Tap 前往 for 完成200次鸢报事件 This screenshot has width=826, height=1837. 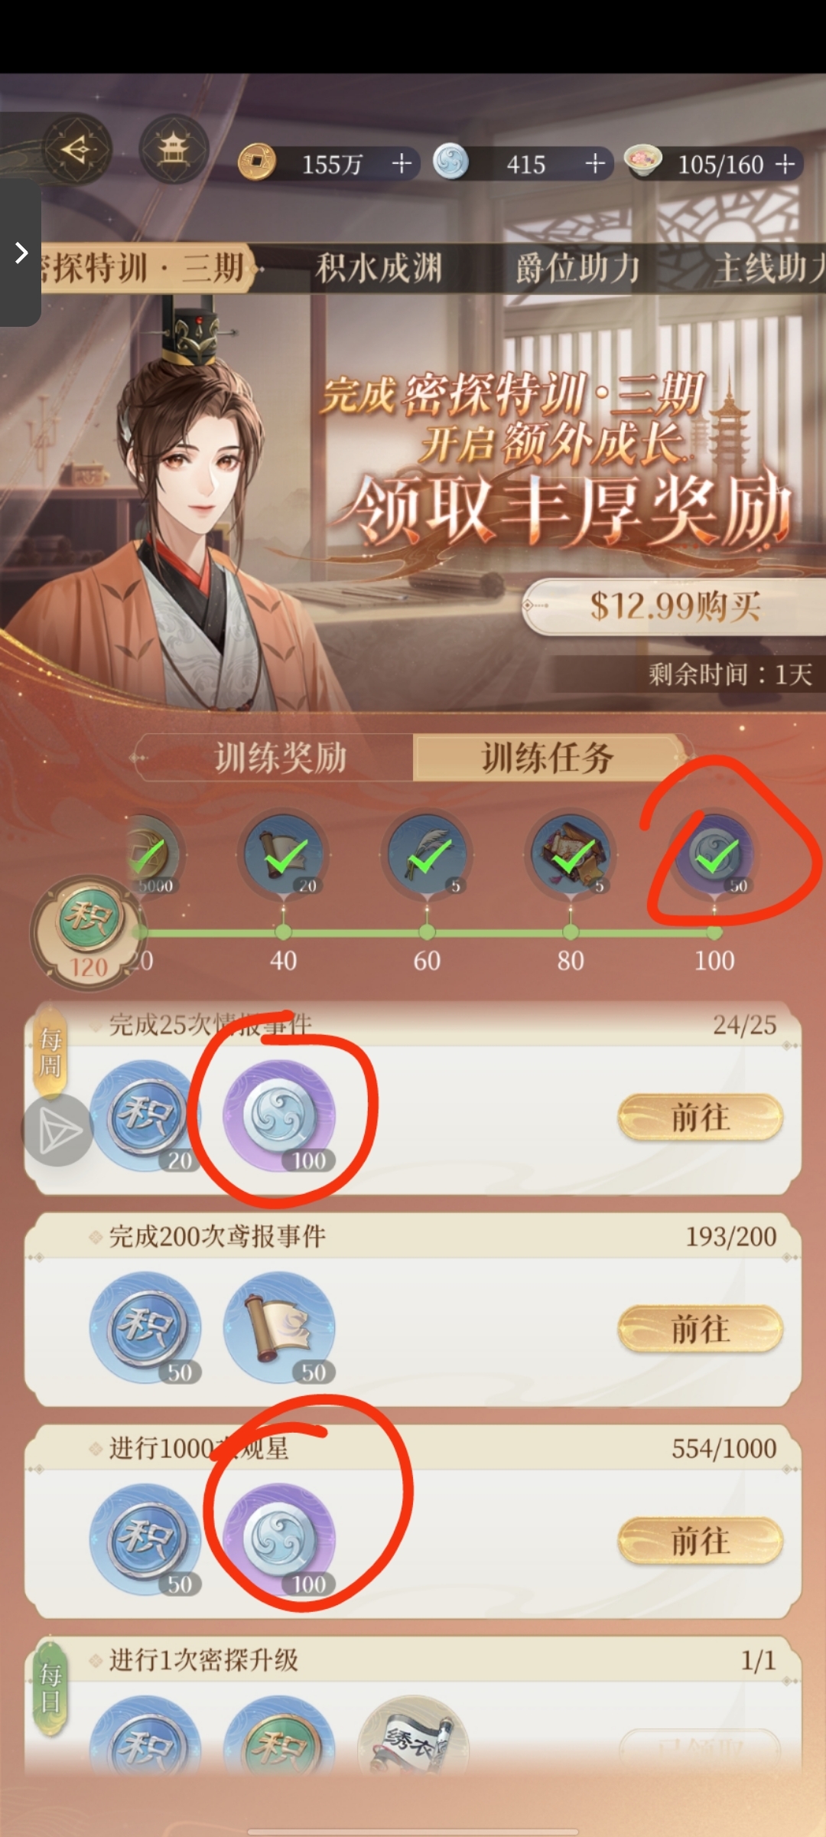[701, 1330]
